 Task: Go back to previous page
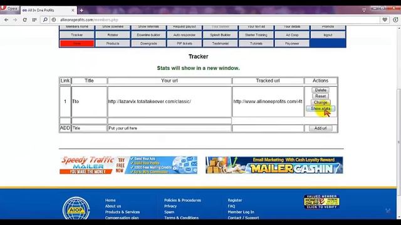tap(6, 19)
